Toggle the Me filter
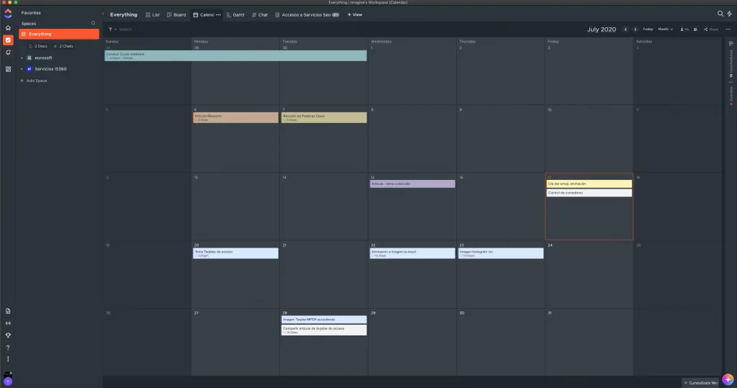Image resolution: width=737 pixels, height=388 pixels. click(x=685, y=30)
